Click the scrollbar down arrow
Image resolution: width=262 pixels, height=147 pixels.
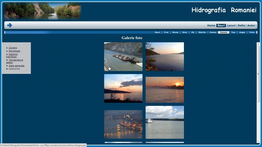(x=258, y=141)
